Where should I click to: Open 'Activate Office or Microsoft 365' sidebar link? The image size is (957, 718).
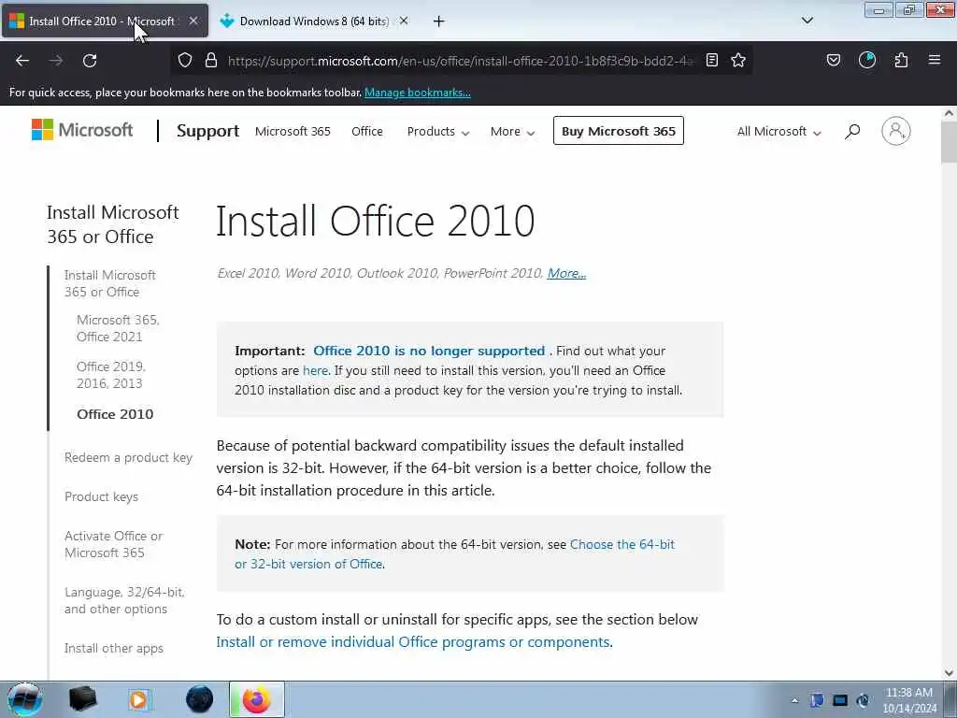click(x=113, y=544)
